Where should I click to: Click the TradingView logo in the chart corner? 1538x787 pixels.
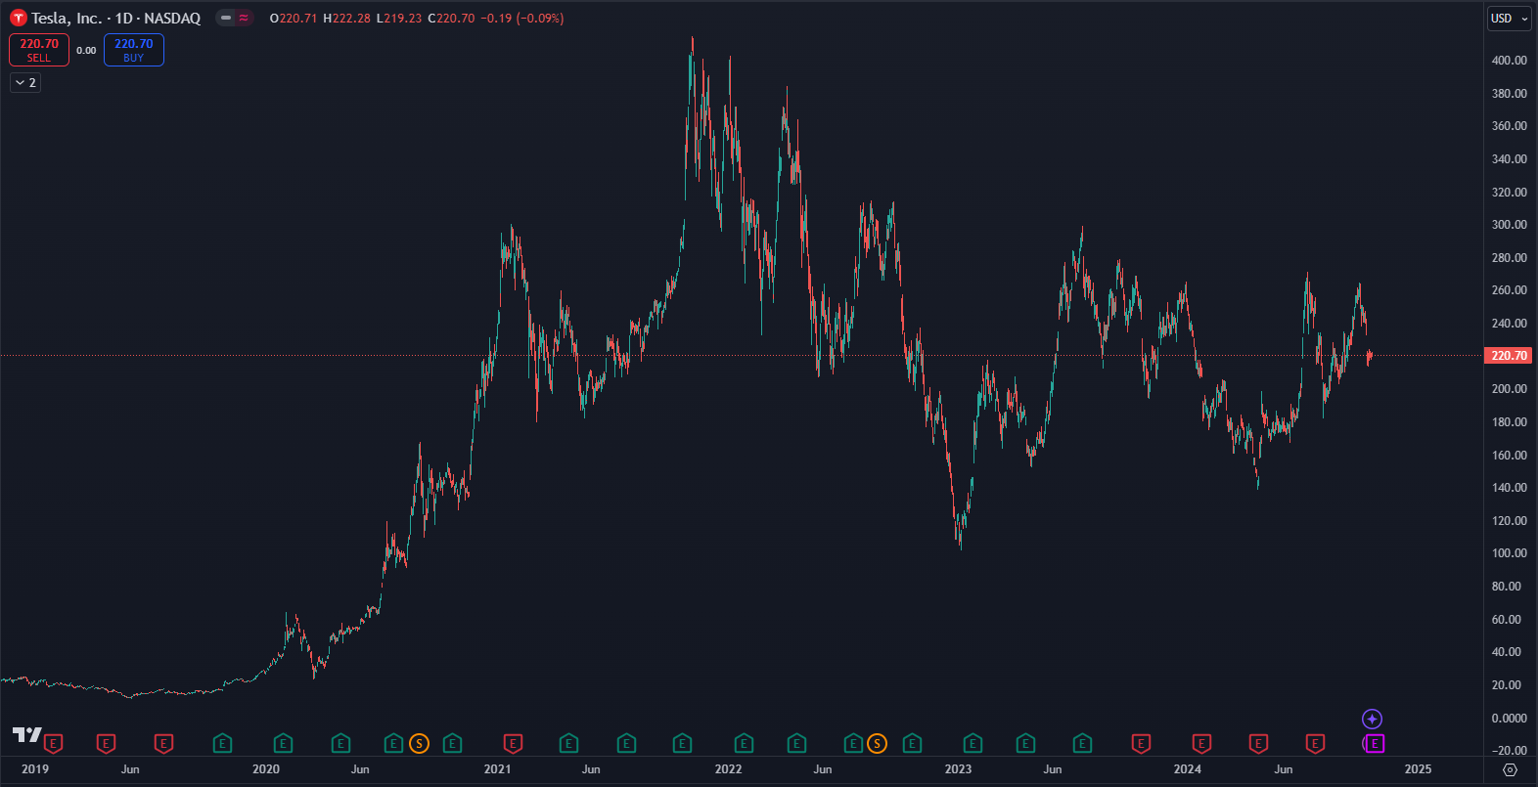[x=26, y=734]
